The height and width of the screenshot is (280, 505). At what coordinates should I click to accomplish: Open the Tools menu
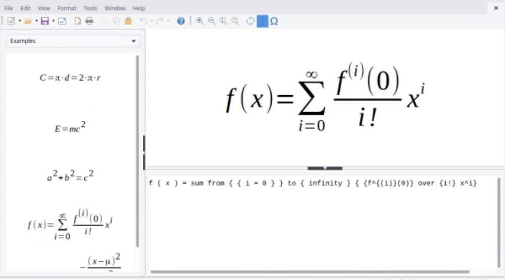pyautogui.click(x=90, y=8)
